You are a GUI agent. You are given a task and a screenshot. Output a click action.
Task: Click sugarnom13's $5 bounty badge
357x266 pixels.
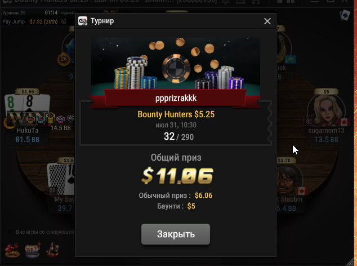326,91
